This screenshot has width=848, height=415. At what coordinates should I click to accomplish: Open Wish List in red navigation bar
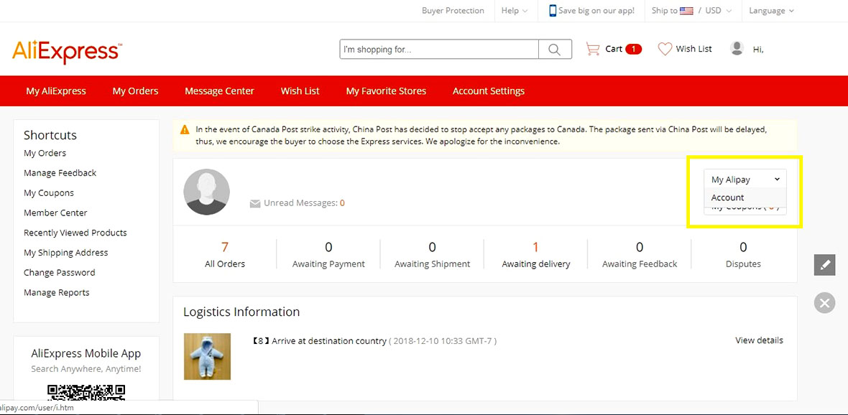tap(300, 91)
